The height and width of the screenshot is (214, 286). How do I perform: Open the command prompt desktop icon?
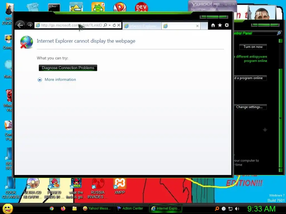54,7
